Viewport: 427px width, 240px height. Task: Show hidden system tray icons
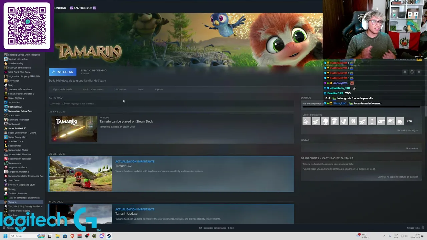click(x=384, y=236)
